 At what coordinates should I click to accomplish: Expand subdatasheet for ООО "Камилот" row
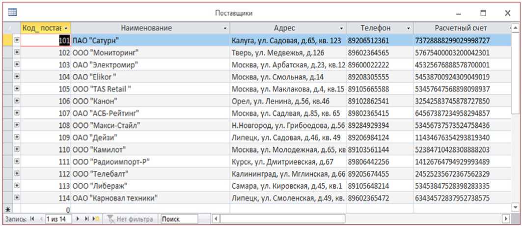[17, 149]
